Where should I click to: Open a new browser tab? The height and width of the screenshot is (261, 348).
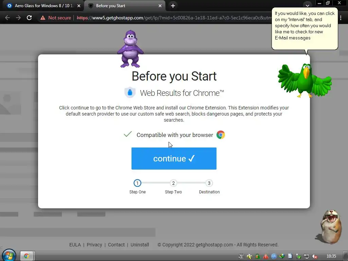pyautogui.click(x=173, y=6)
